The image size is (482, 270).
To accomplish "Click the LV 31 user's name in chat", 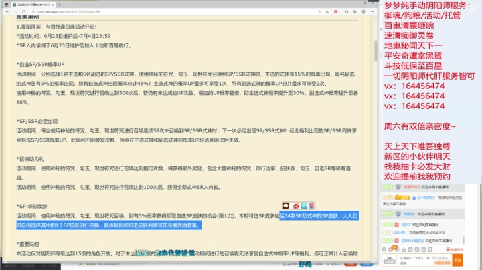I will point(412,241).
